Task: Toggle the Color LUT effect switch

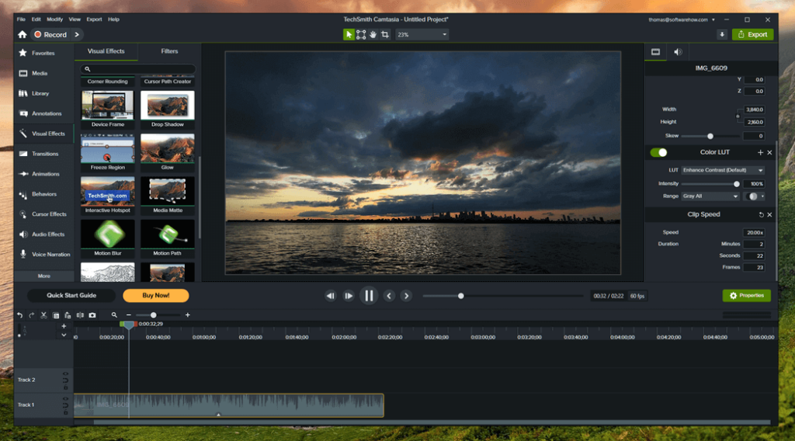Action: coord(658,153)
